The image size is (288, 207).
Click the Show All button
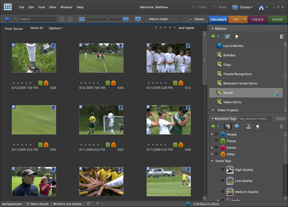click(x=36, y=28)
